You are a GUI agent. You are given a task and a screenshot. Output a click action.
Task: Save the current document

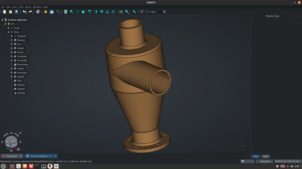tap(16, 12)
